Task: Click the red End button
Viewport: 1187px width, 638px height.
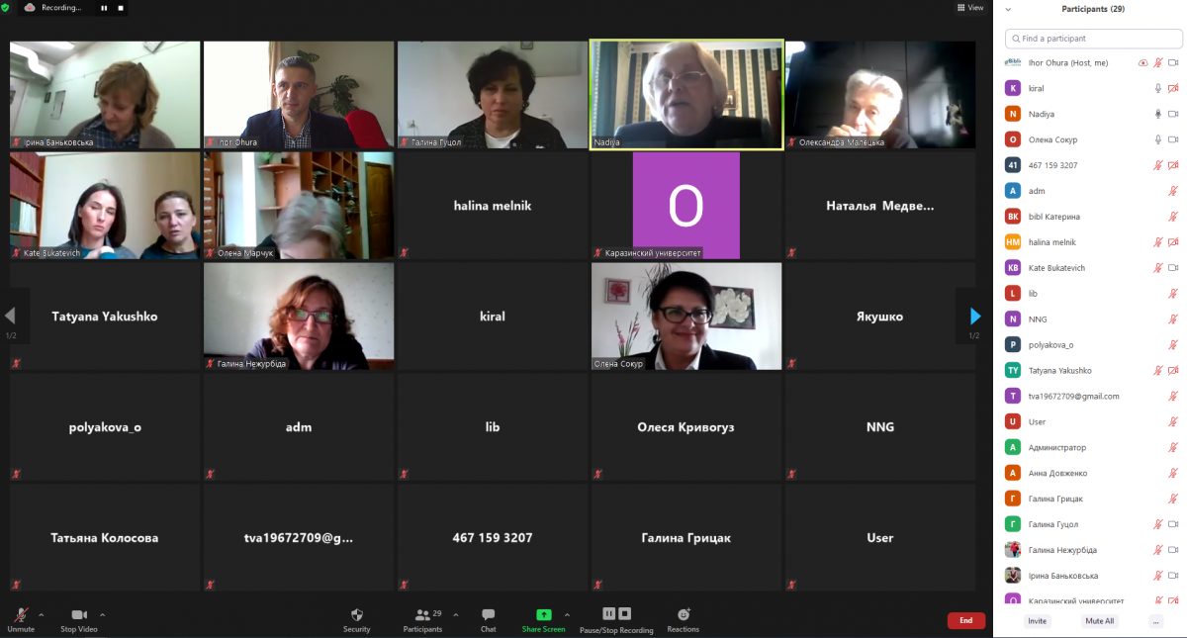Action: (965, 620)
